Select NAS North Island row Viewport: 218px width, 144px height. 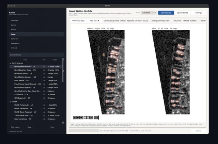pyautogui.click(x=36, y=74)
